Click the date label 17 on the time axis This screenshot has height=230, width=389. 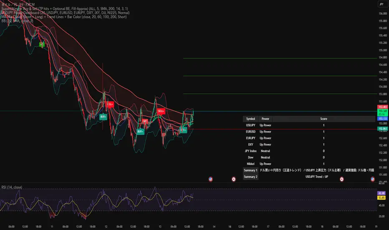(x=268, y=227)
